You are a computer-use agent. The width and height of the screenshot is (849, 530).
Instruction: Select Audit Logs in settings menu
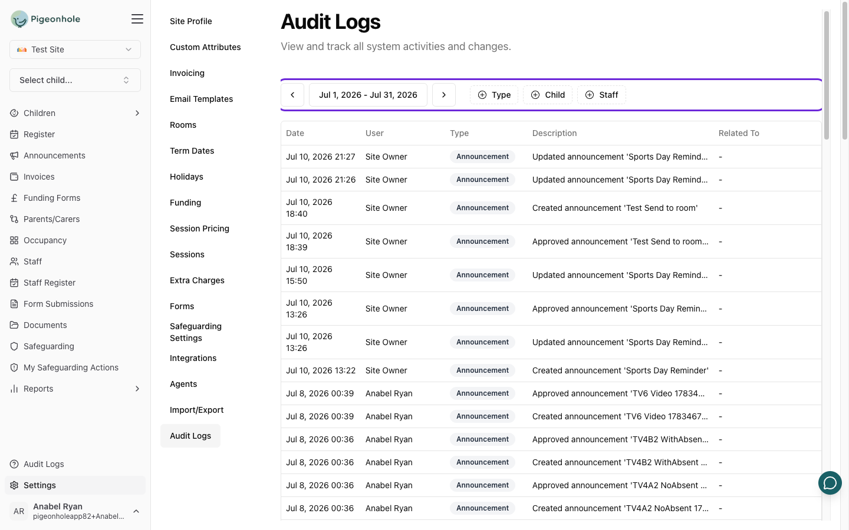(190, 436)
